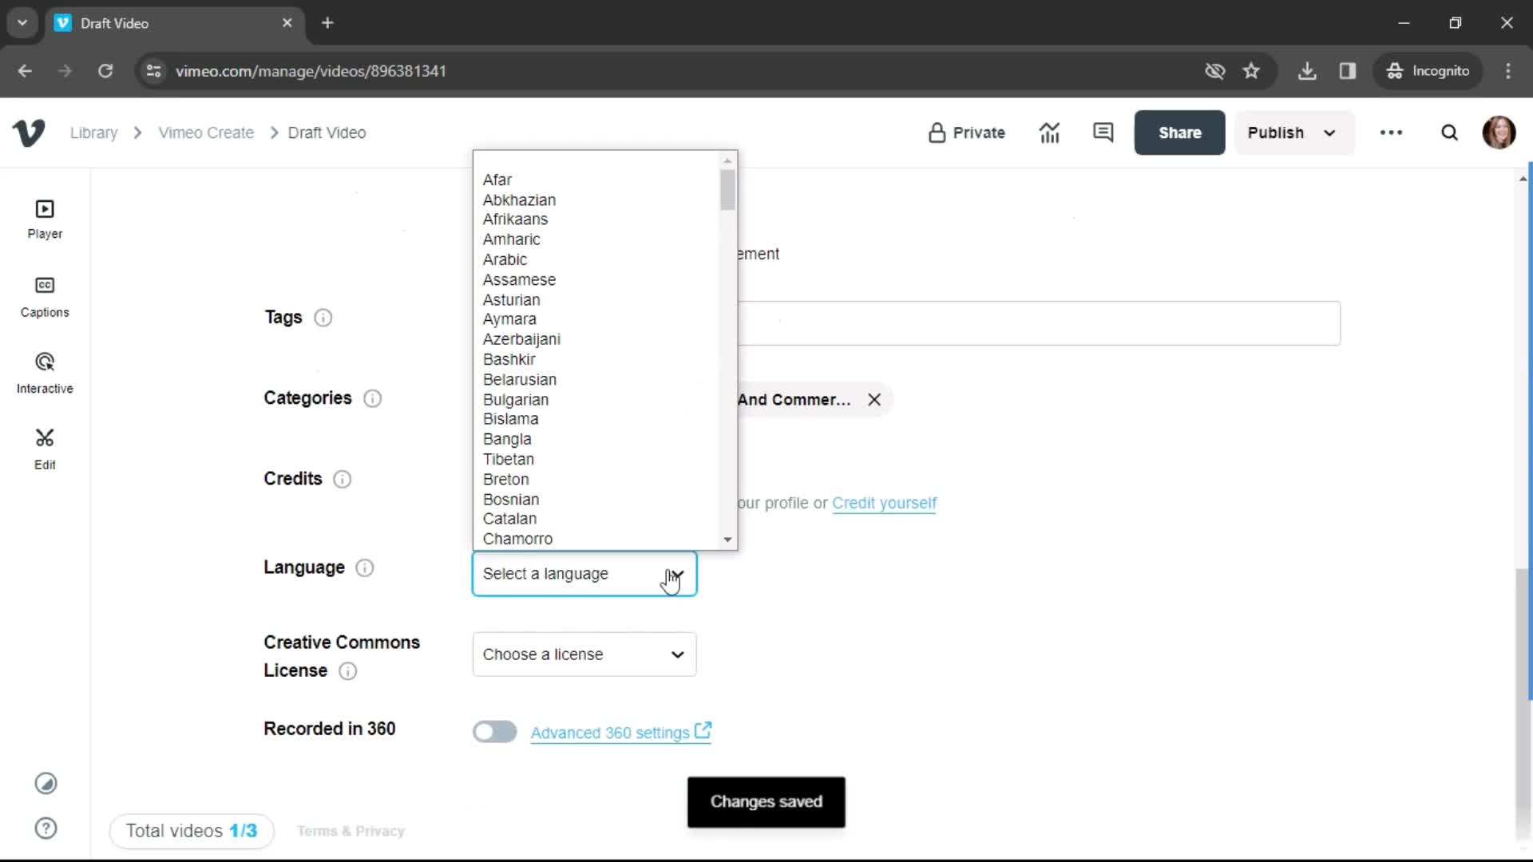1533x862 pixels.
Task: Open the Private privacy setting
Action: point(966,132)
